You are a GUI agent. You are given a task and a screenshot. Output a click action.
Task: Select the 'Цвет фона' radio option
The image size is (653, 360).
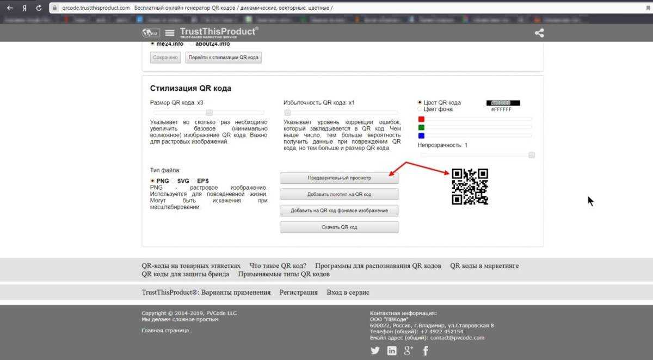[x=420, y=109]
